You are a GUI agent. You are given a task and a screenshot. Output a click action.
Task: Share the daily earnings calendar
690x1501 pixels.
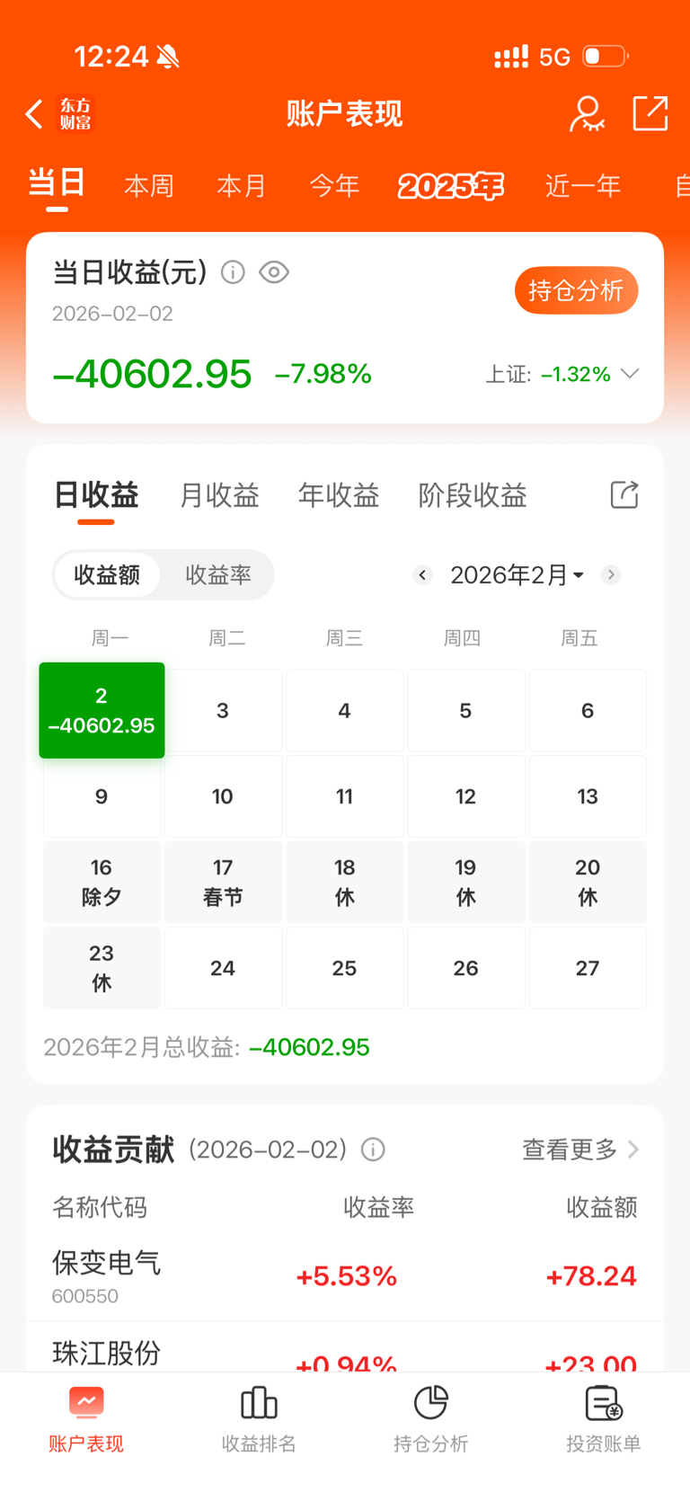[624, 494]
